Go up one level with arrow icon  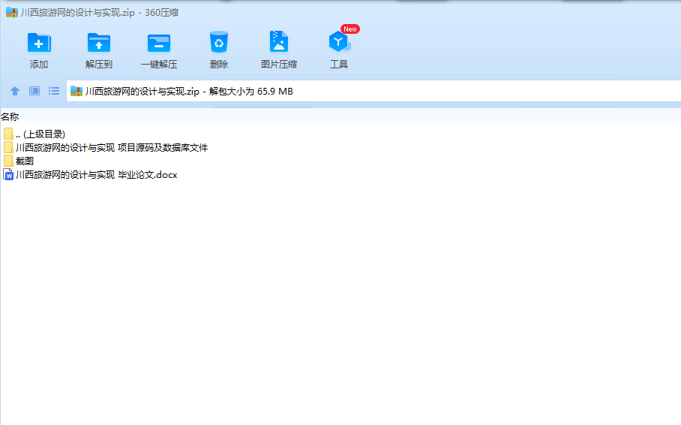pyautogui.click(x=15, y=91)
